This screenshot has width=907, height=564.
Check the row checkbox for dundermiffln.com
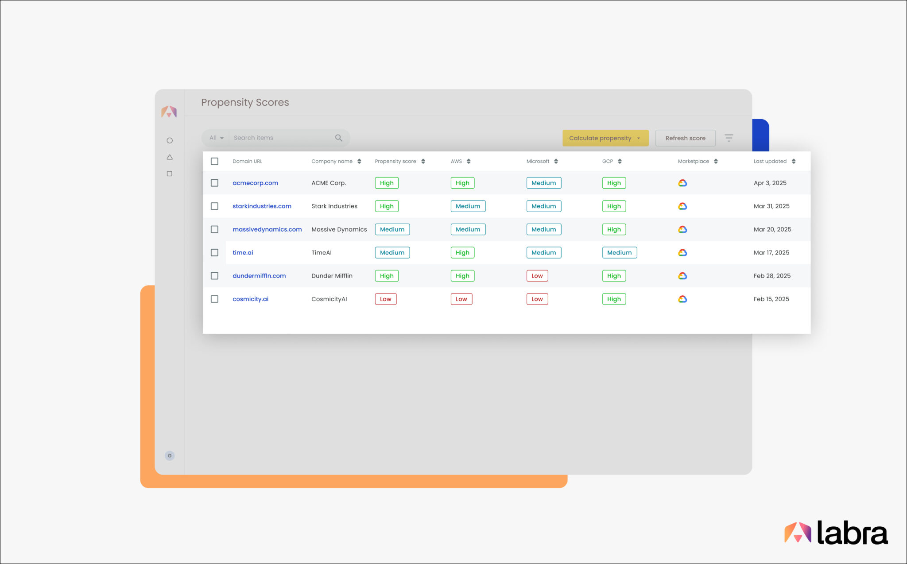215,275
